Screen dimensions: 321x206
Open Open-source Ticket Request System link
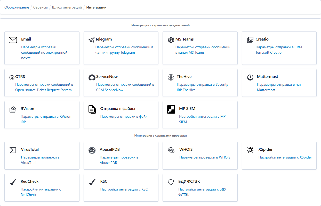coord(44,87)
